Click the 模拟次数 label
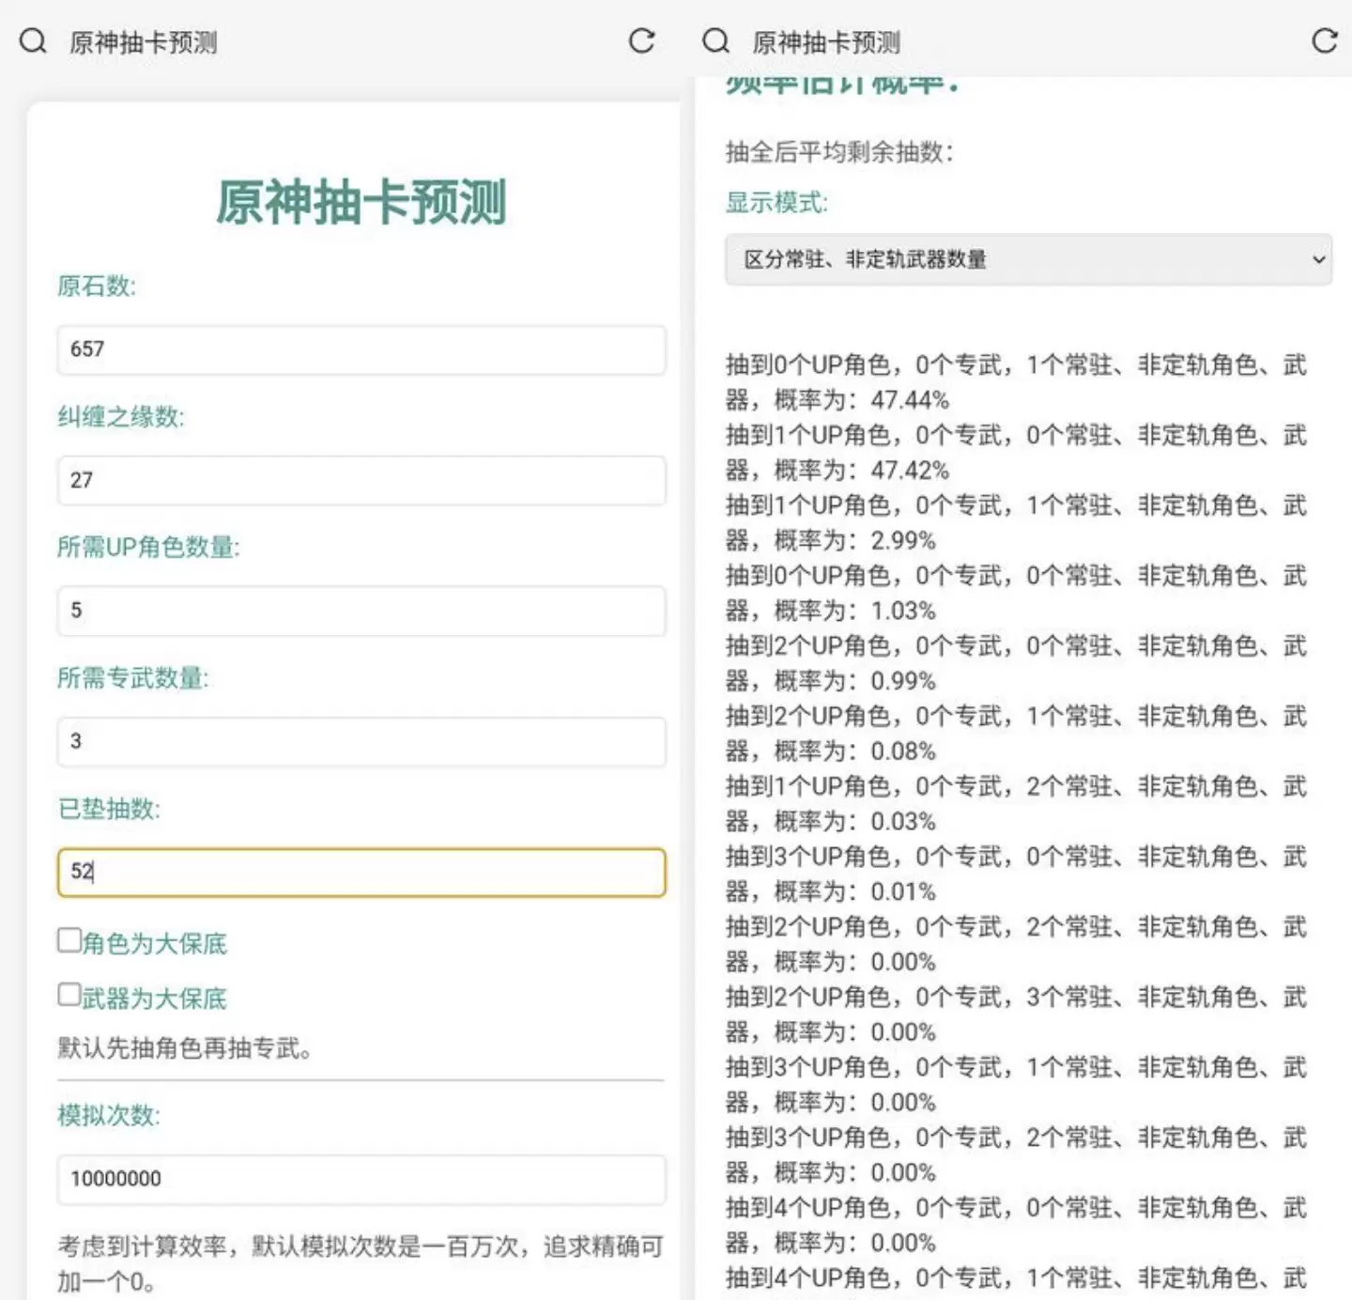Viewport: 1352px width, 1300px height. click(109, 1115)
